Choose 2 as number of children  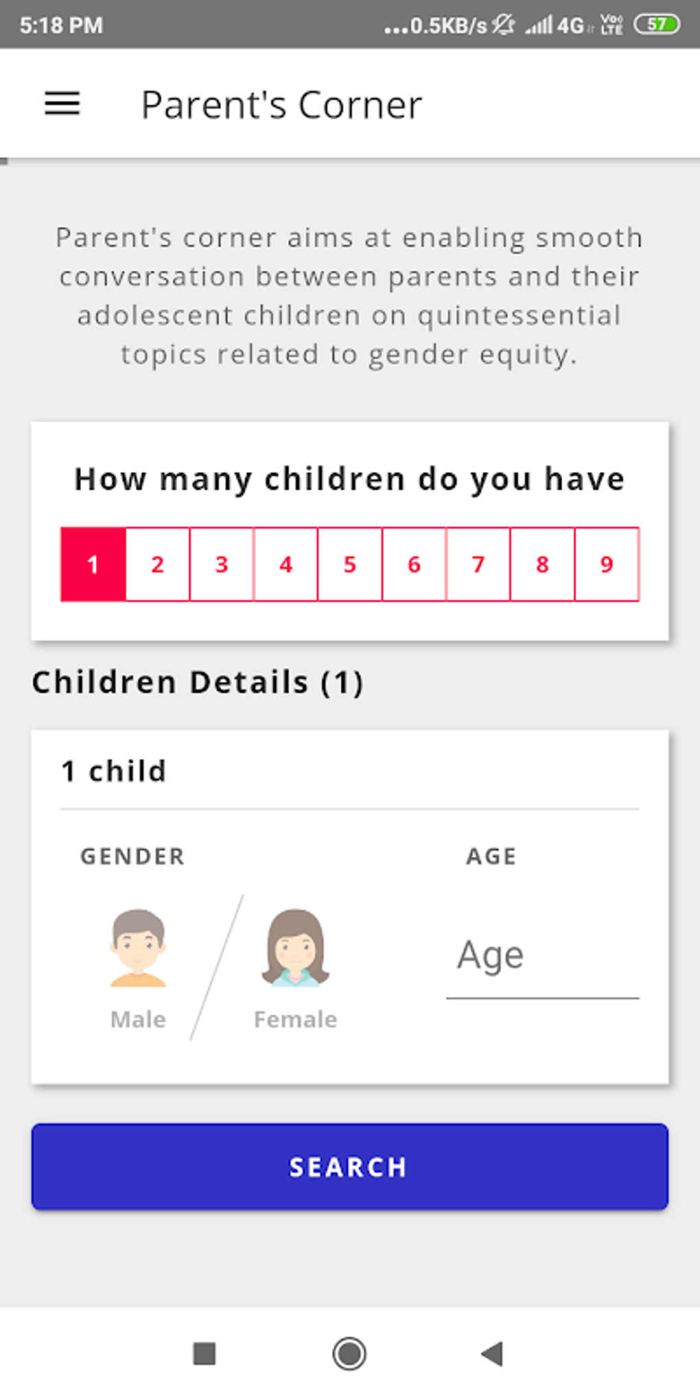(157, 564)
